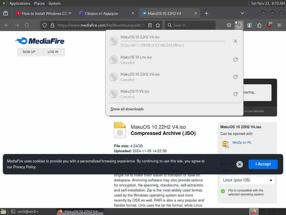This screenshot has width=286, height=215.
Task: Open the System menu
Action: (54, 3)
